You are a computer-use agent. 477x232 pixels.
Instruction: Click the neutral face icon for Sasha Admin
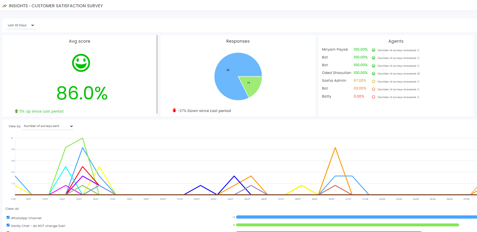pos(373,81)
